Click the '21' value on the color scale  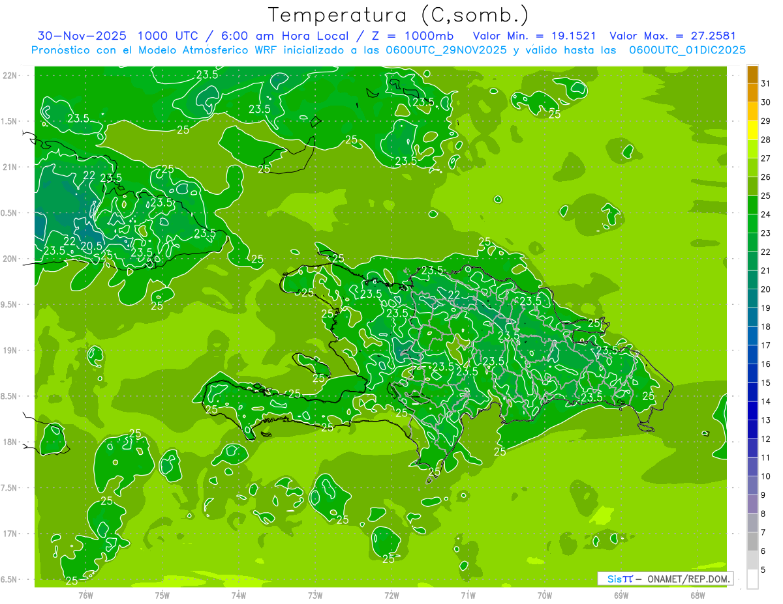point(766,270)
